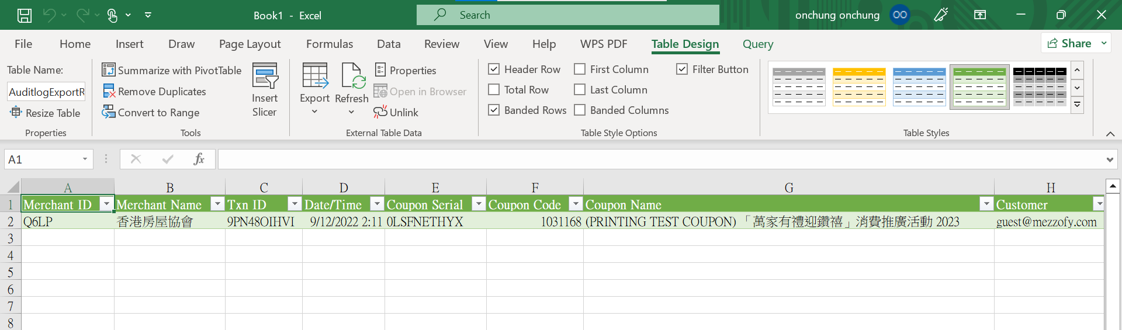Screen dimensions: 1122x330
Task: Click the Summarize with PivotTable icon
Action: pyautogui.click(x=109, y=70)
